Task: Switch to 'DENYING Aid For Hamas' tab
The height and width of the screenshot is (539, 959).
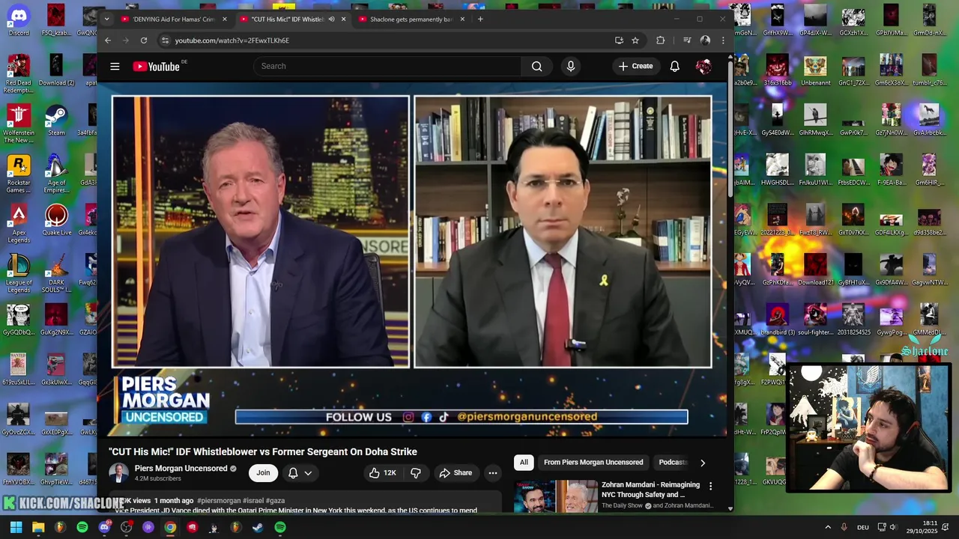Action: (x=175, y=19)
